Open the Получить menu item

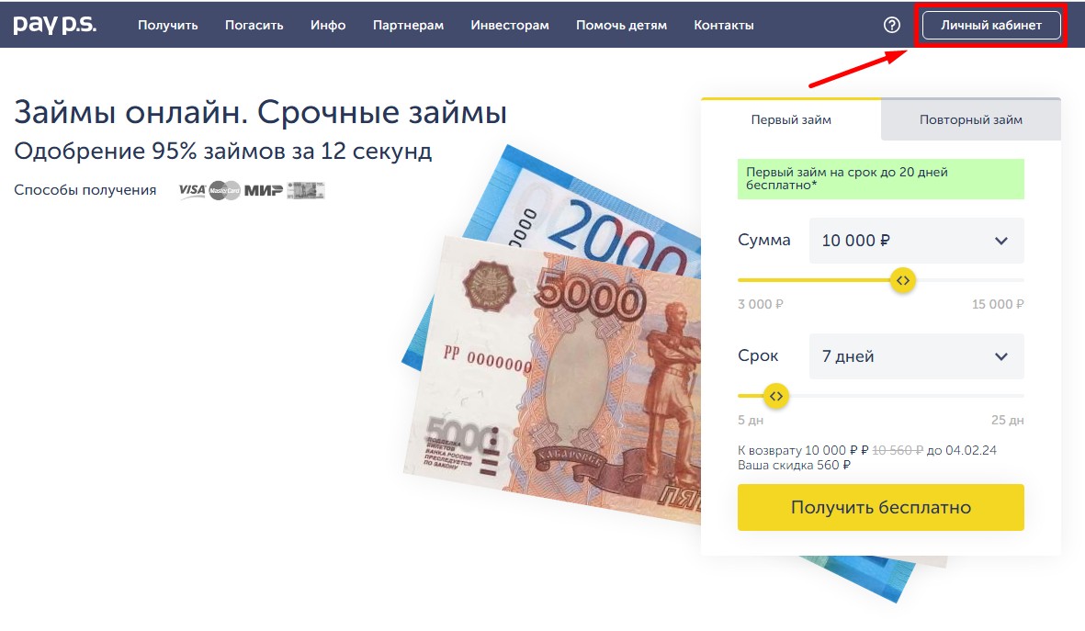tap(167, 25)
